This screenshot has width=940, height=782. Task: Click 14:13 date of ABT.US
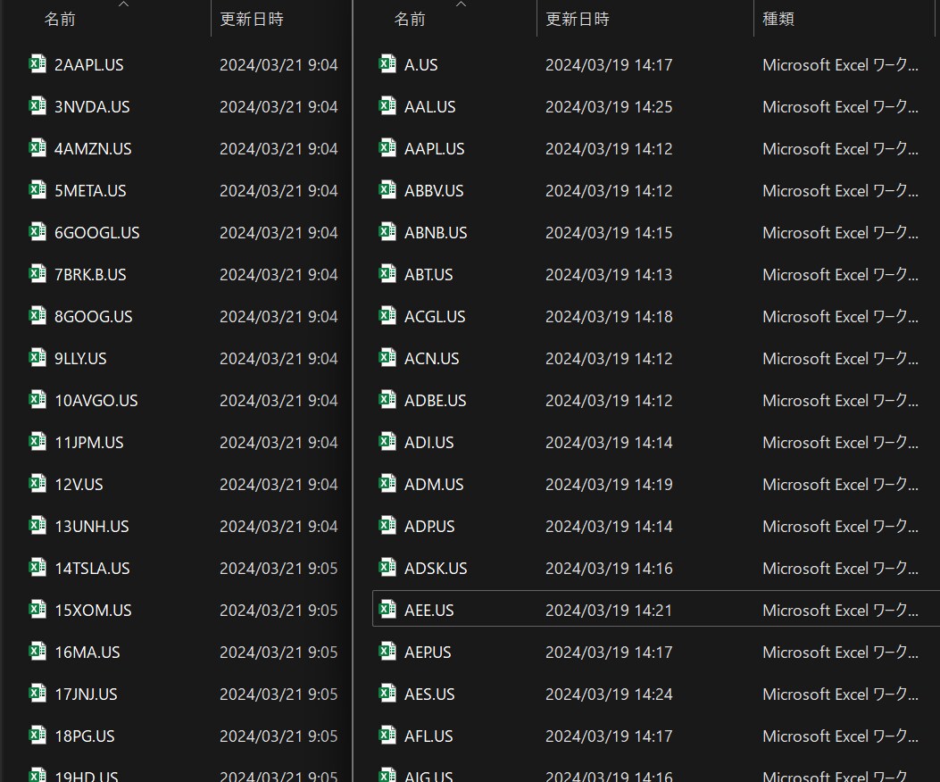(x=609, y=275)
